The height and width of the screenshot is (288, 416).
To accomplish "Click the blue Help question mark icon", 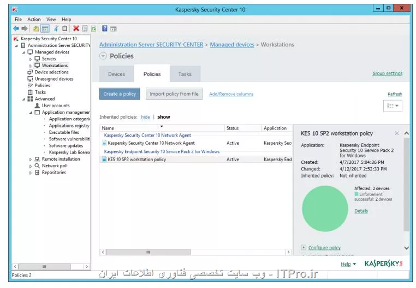I will pyautogui.click(x=105, y=28).
